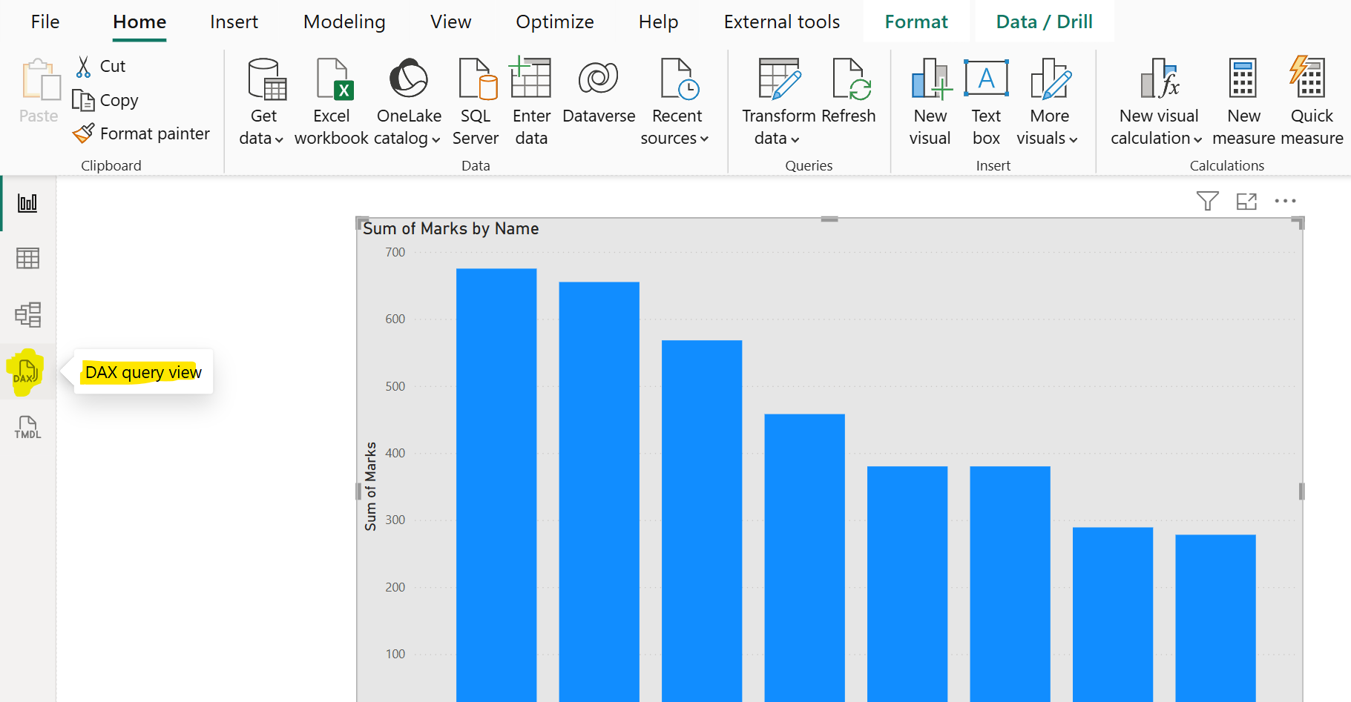Open more options for the bar chart visual
1351x702 pixels.
(1285, 201)
